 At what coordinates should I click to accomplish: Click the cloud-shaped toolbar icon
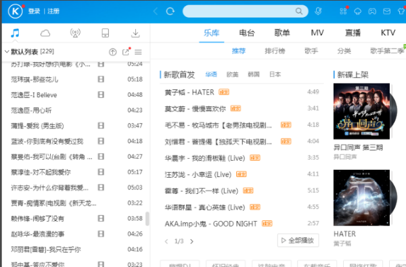(x=357, y=11)
